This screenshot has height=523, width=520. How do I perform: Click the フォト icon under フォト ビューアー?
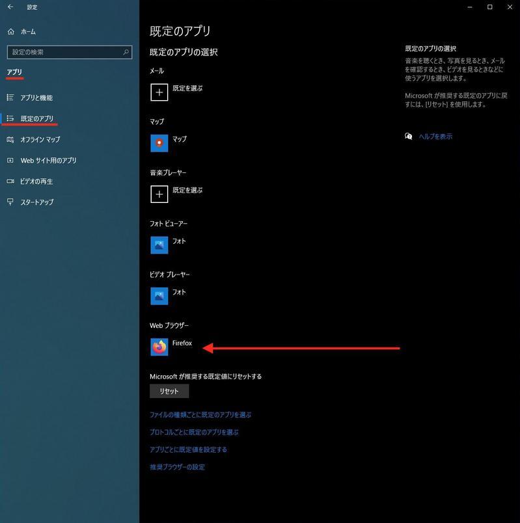(159, 245)
